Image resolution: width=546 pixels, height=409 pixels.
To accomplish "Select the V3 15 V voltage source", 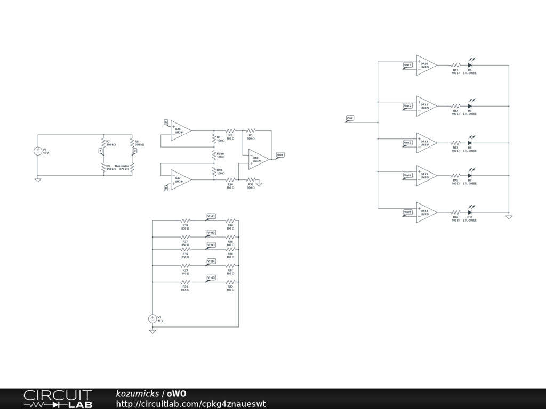I will 152,318.
